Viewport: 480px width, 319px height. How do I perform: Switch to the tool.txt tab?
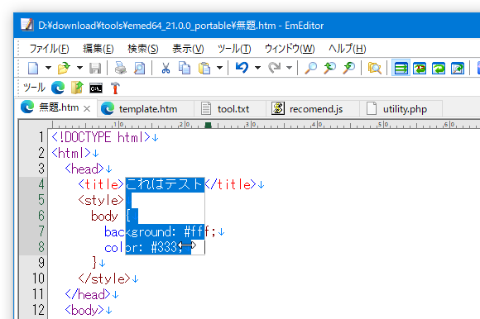pos(230,109)
